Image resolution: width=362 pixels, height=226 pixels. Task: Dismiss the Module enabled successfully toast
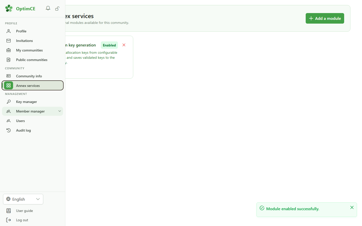pos(352,207)
